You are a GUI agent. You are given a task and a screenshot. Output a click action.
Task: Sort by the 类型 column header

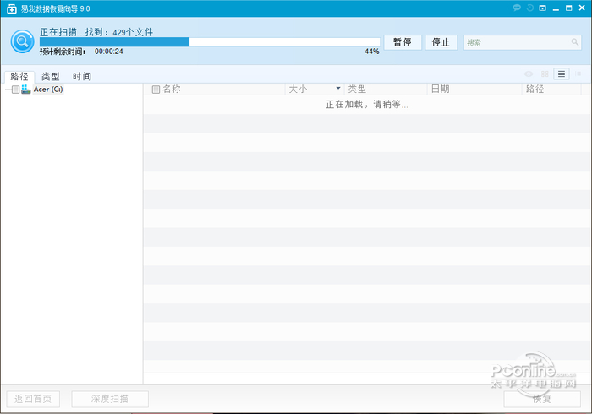tap(386, 90)
